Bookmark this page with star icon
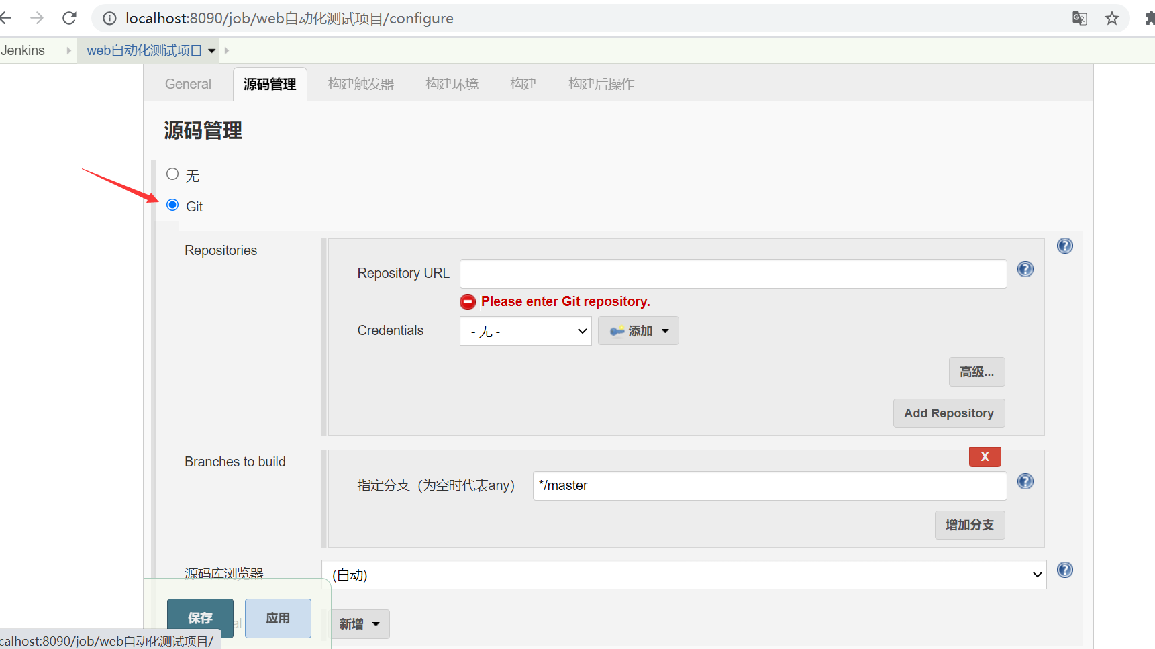Image resolution: width=1155 pixels, height=649 pixels. 1112,18
